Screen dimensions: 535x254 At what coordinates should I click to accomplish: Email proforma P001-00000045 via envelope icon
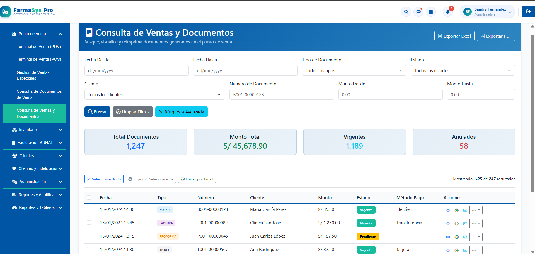coord(465,237)
